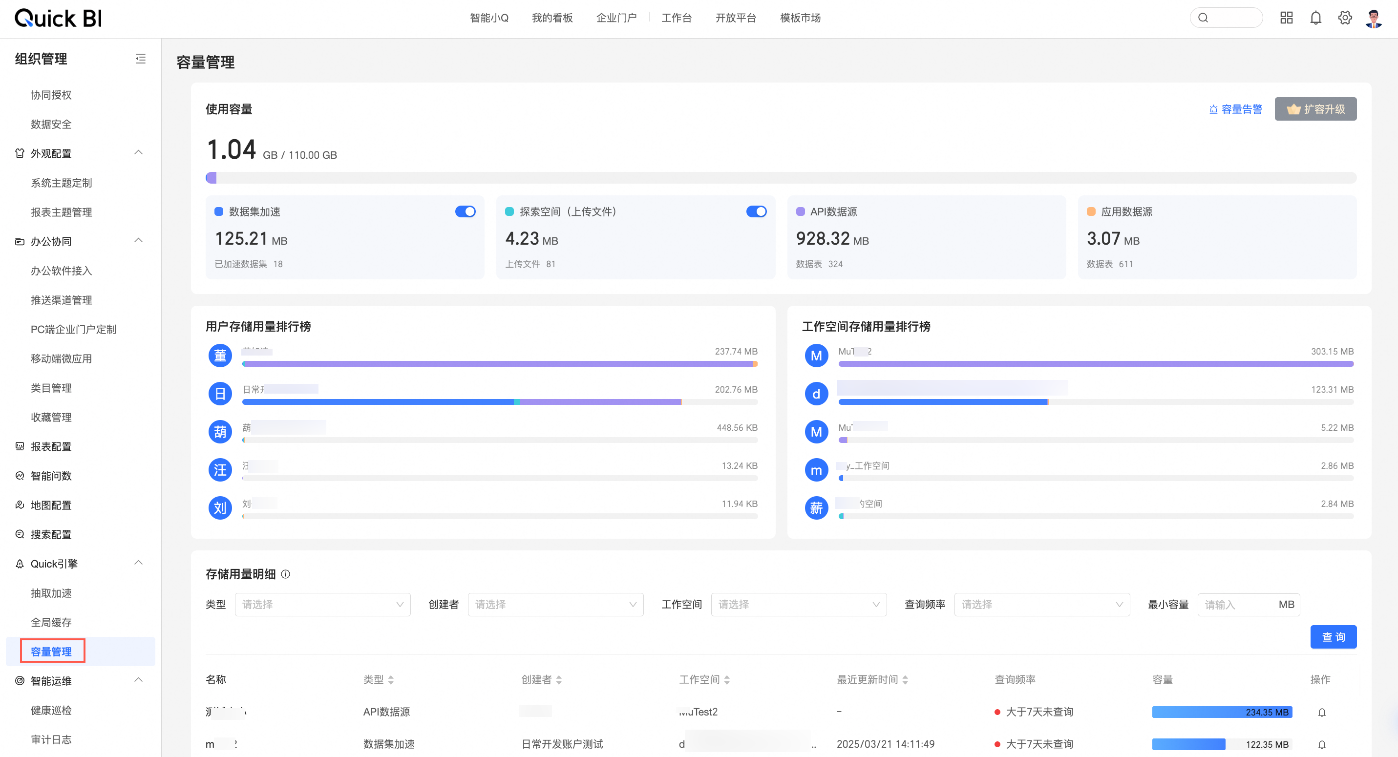Click the 1.04 GB total usage bar
Image resolution: width=1398 pixels, height=757 pixels.
[781, 178]
